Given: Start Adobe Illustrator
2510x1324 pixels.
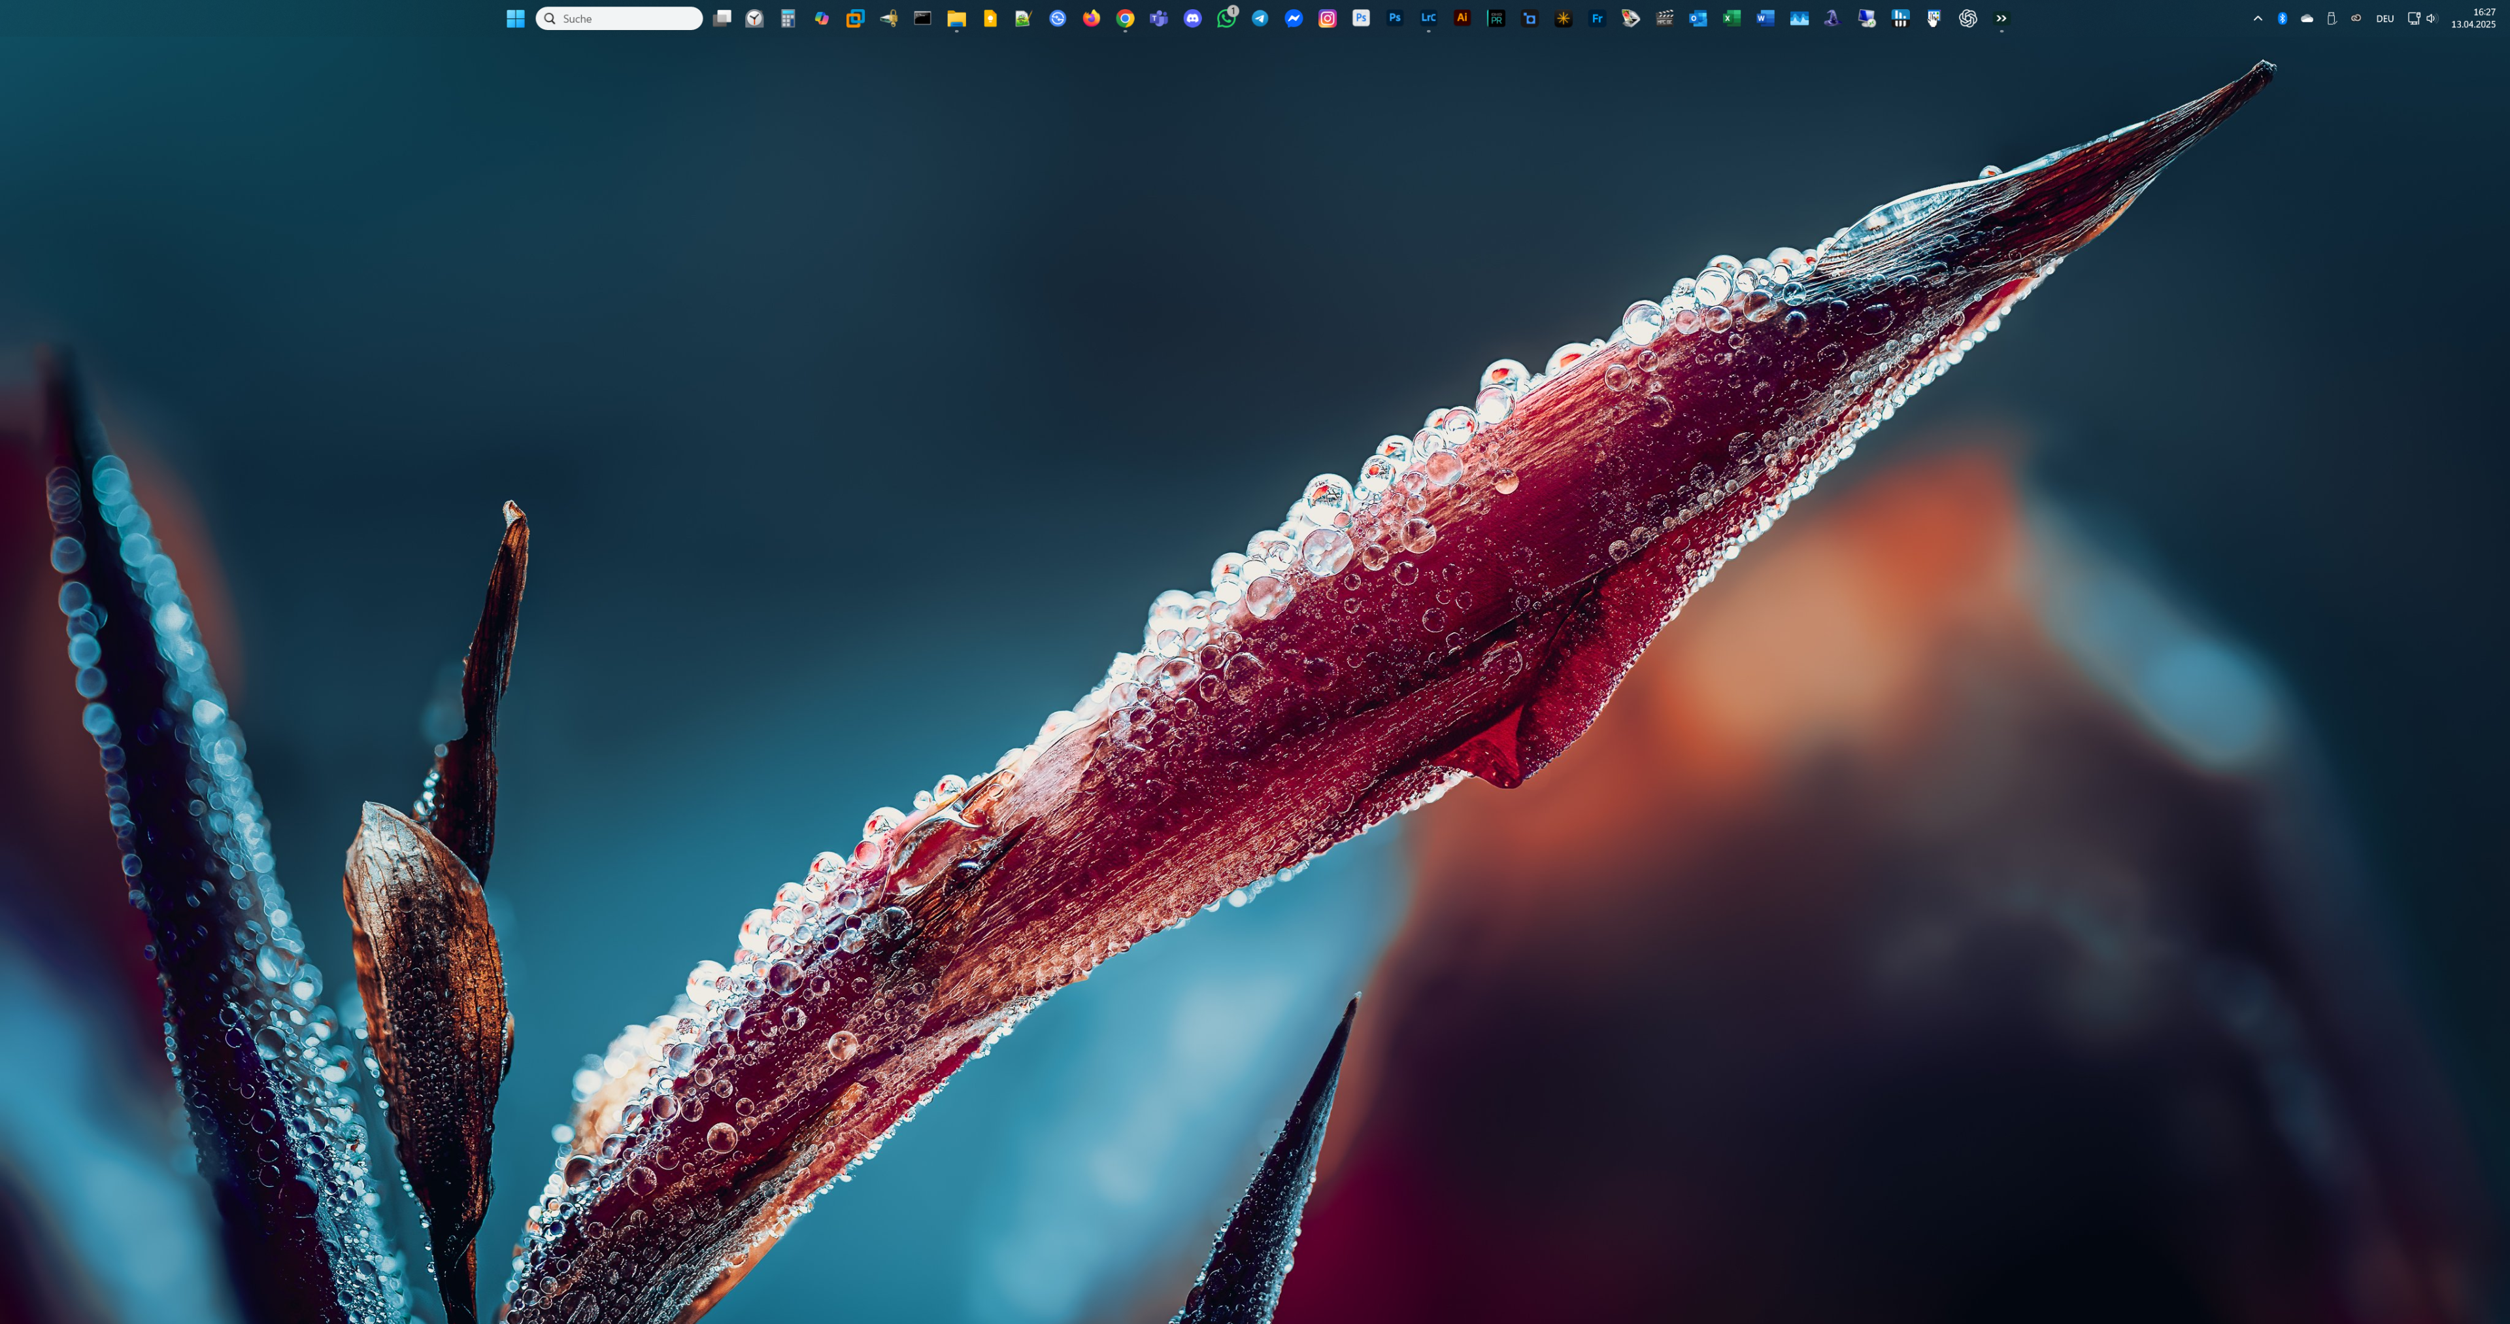Looking at the screenshot, I should [x=1463, y=18].
